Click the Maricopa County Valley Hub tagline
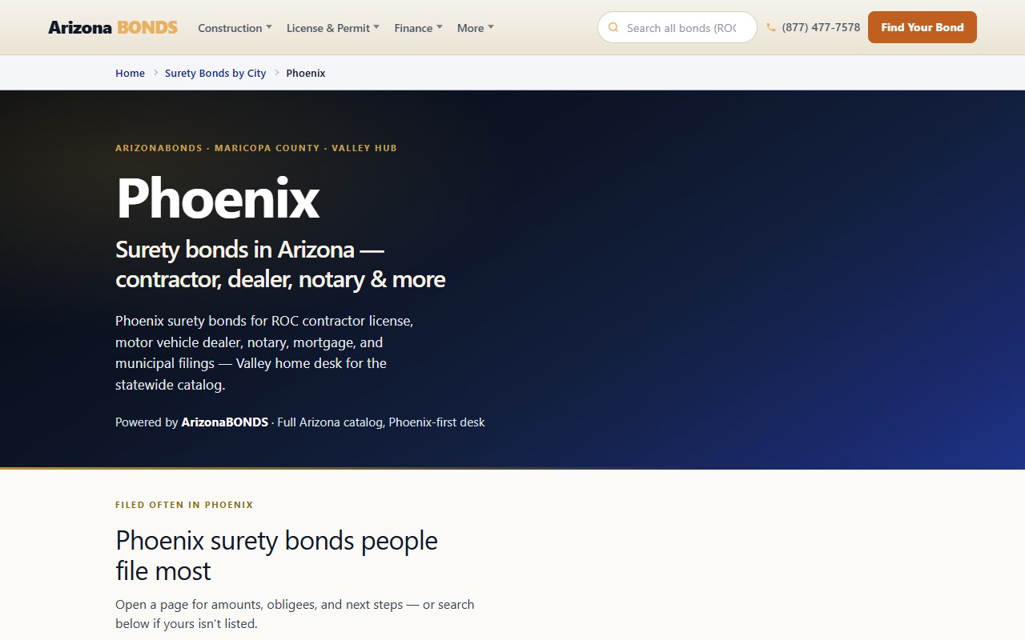 coord(256,148)
